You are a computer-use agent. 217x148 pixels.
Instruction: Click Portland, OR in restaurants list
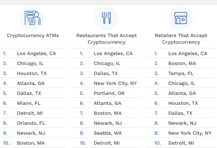pos(109,93)
